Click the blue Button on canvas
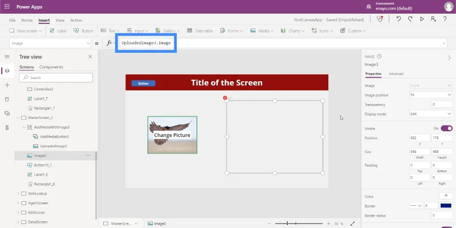Image resolution: width=456 pixels, height=228 pixels. 144,83
